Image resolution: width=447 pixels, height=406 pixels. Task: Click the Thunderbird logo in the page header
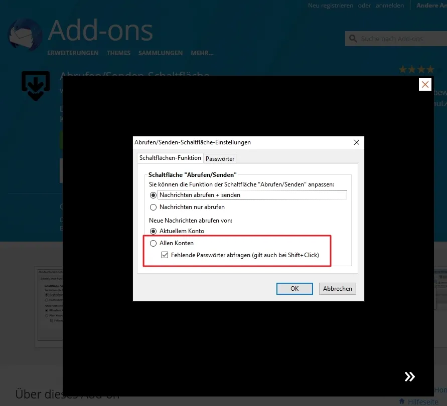point(25,35)
